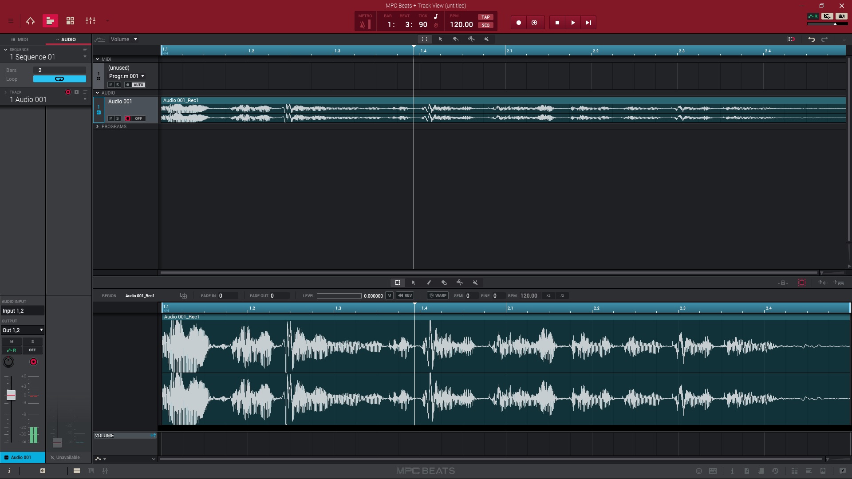Viewport: 852px width, 479px height.
Task: Click the REV reverse button
Action: tap(405, 296)
